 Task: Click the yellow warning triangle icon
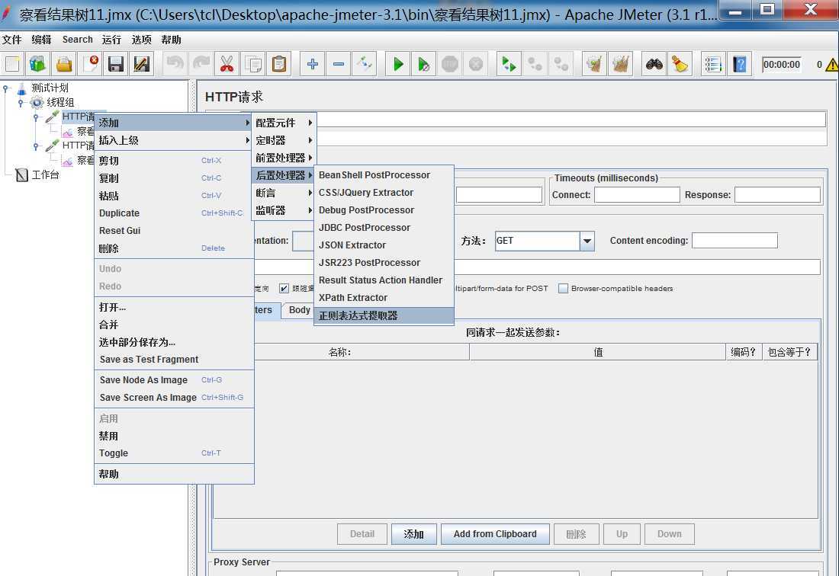click(x=832, y=65)
